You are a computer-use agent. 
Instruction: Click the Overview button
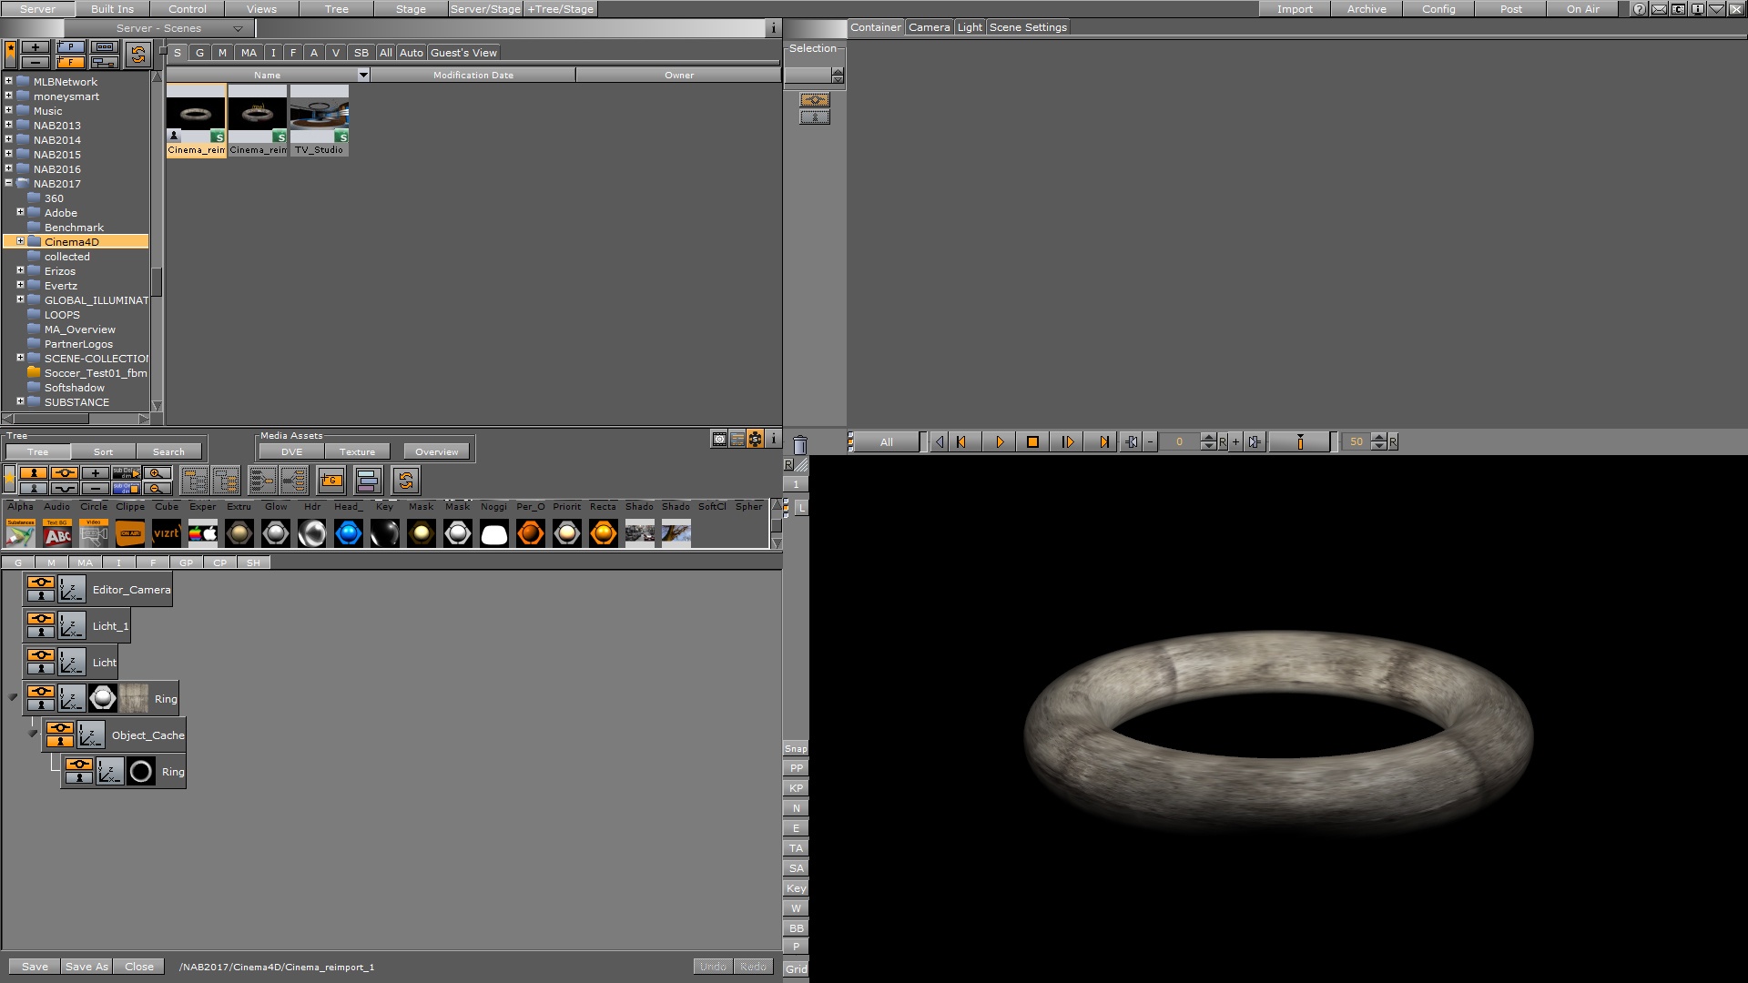(437, 451)
